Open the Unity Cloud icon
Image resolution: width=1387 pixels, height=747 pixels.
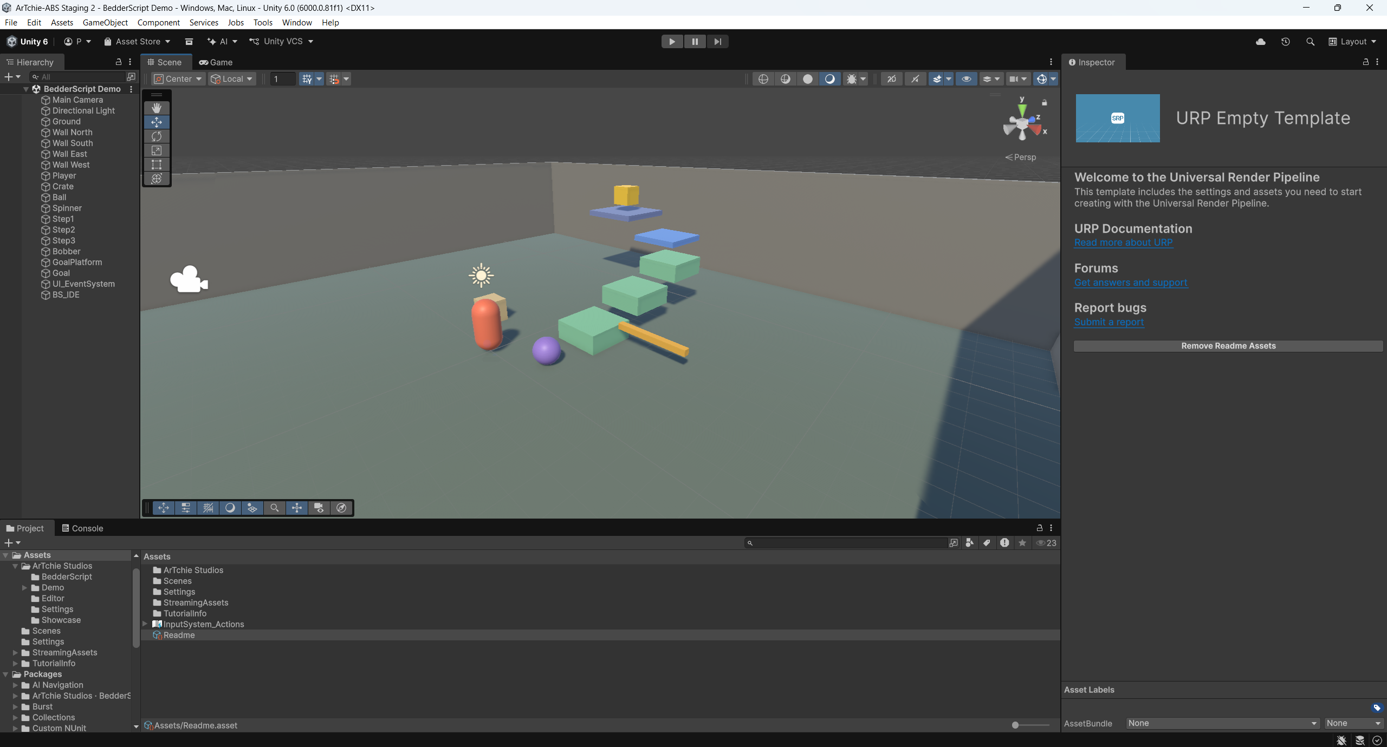click(1261, 42)
